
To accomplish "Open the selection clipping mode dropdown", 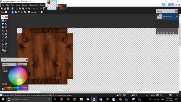I will pos(42,12).
